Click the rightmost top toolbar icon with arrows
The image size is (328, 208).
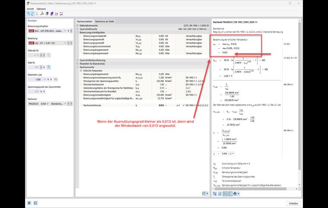click(x=61, y=14)
